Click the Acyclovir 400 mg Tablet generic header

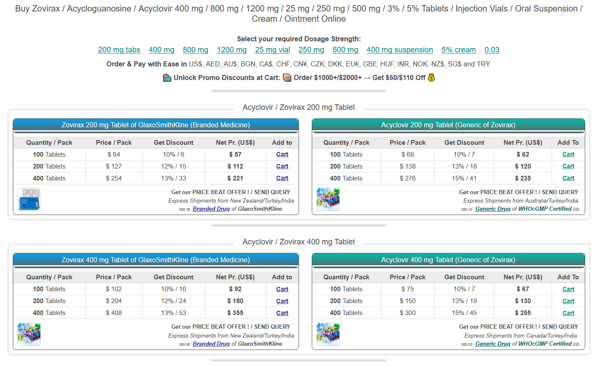[448, 260]
